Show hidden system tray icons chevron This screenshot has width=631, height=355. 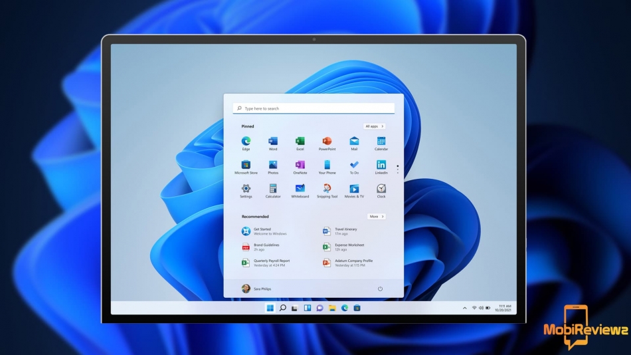pyautogui.click(x=465, y=308)
